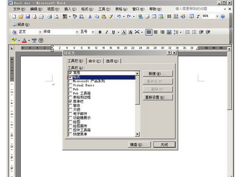Click the Copy icon

pos(97,17)
